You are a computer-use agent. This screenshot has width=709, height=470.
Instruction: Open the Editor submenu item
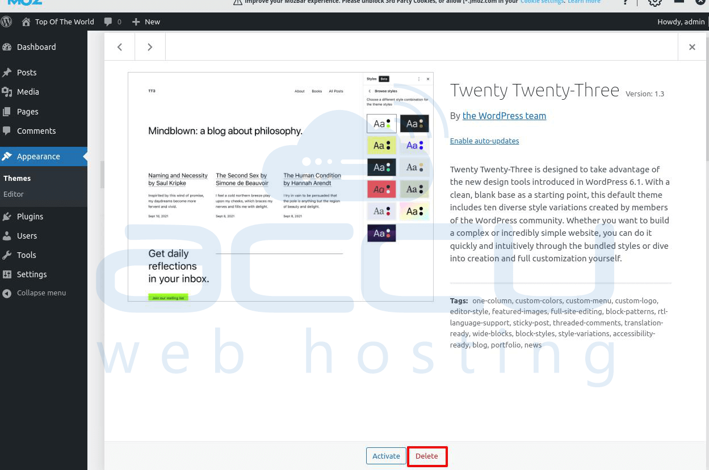click(x=14, y=194)
